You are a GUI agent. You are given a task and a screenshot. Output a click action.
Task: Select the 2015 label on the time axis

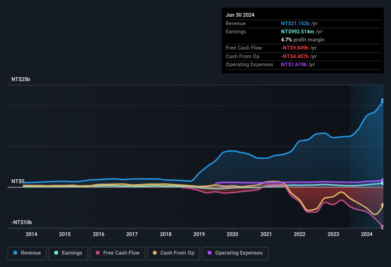click(65, 234)
